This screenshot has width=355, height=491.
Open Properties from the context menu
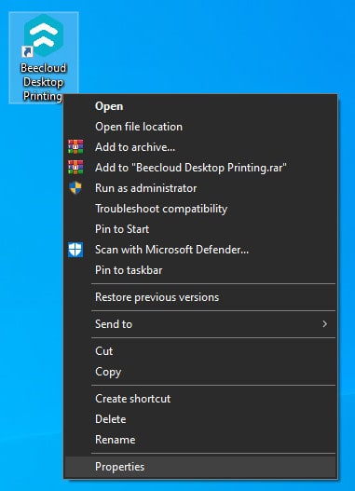point(200,467)
